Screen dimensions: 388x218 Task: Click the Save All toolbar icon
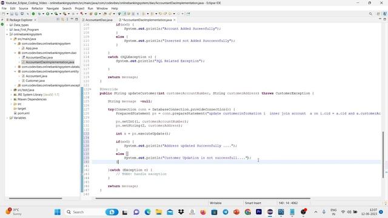point(16,14)
